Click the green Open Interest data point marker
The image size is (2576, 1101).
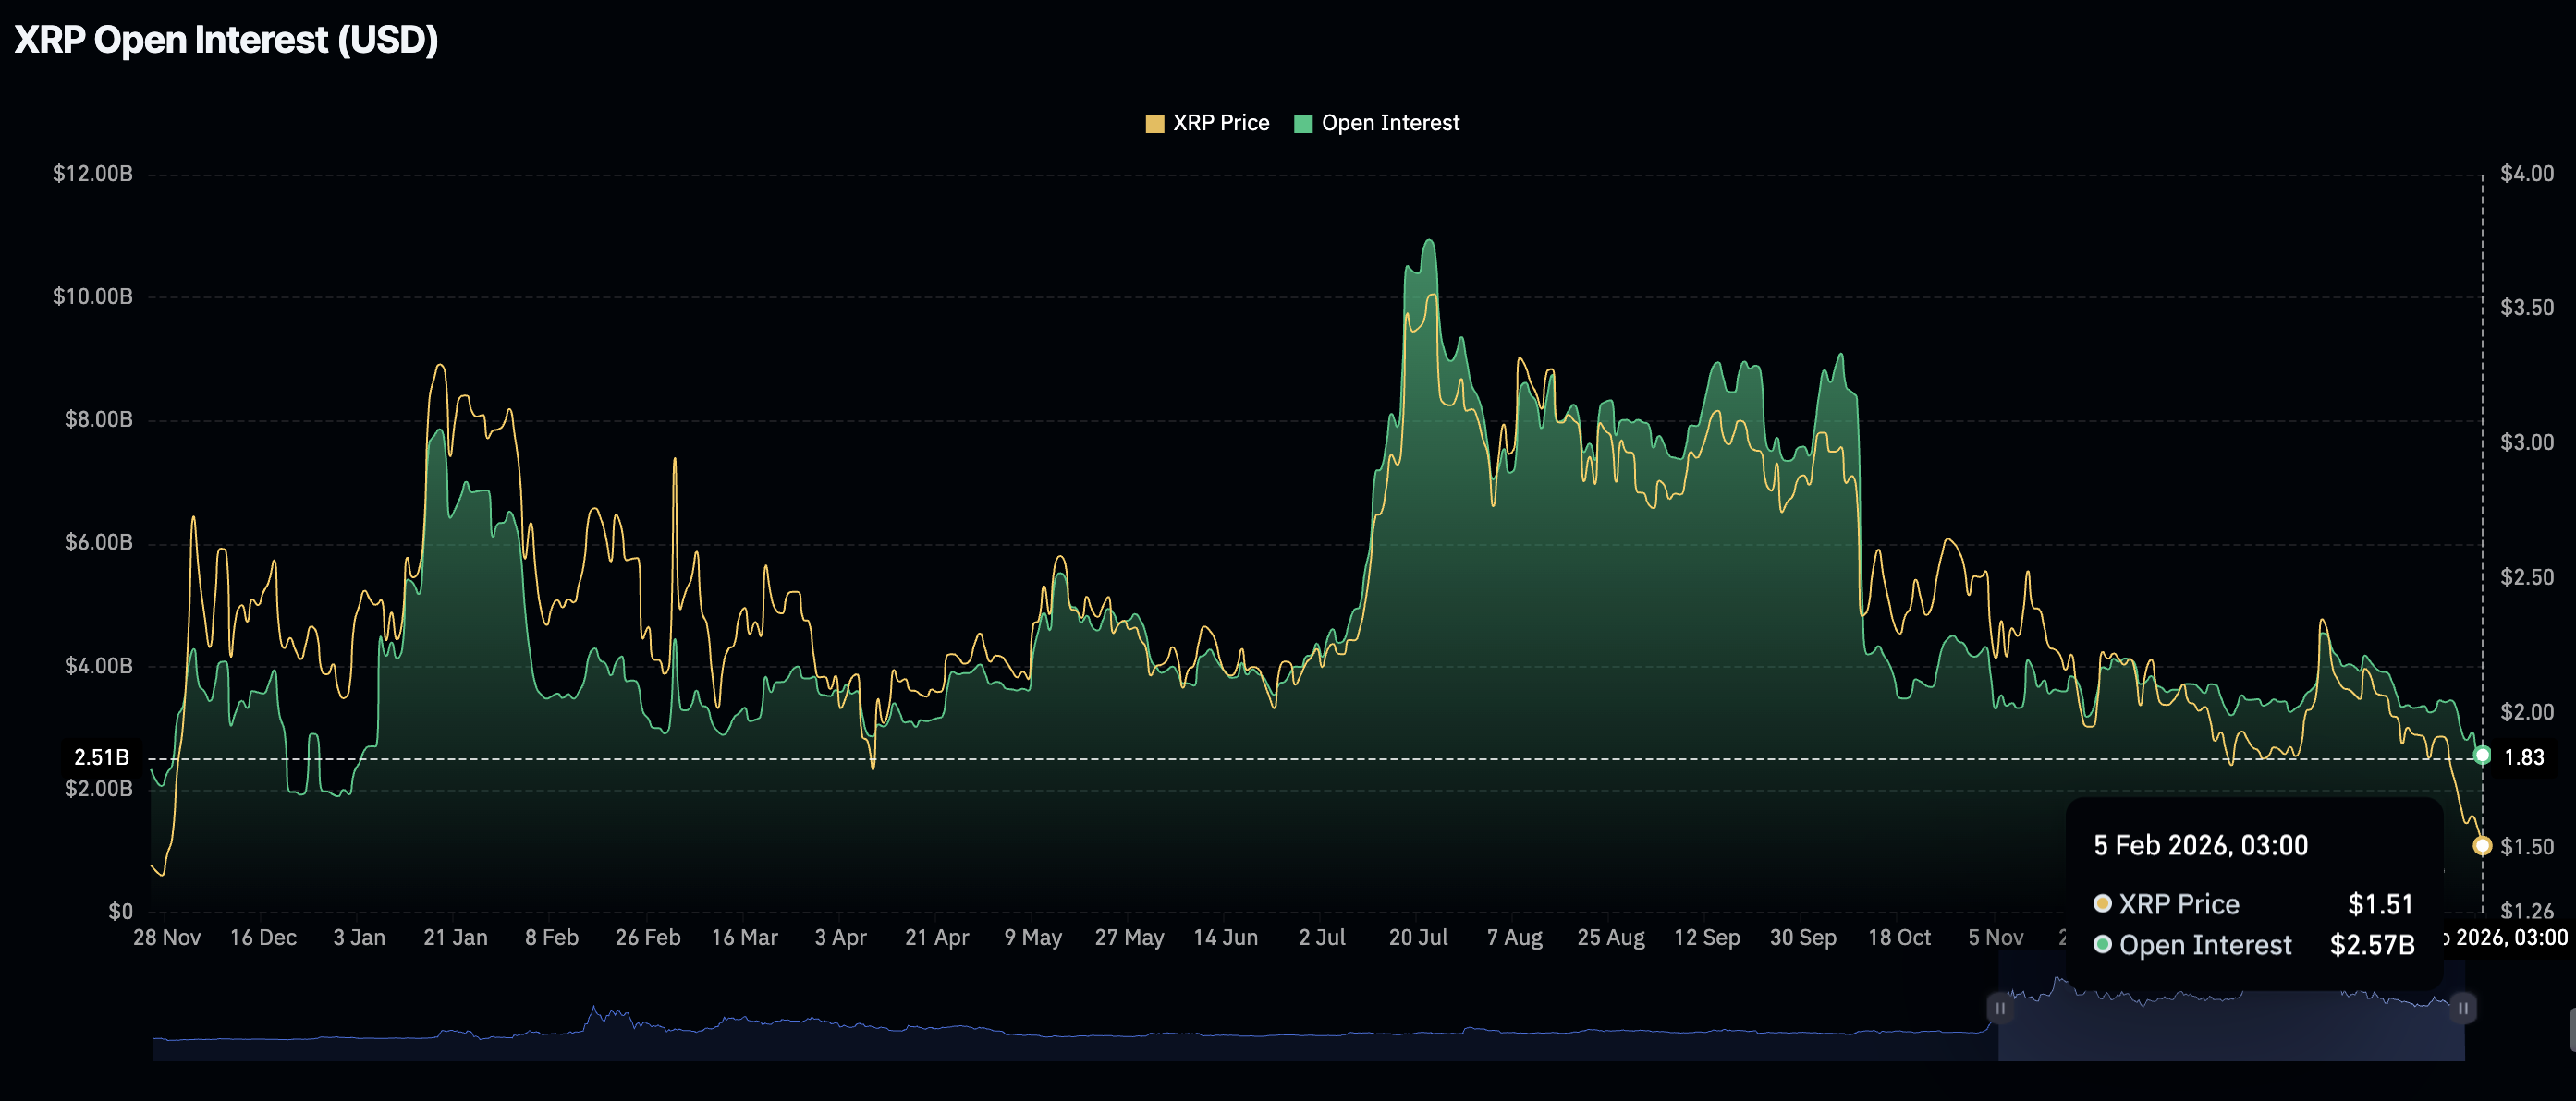click(x=2482, y=755)
